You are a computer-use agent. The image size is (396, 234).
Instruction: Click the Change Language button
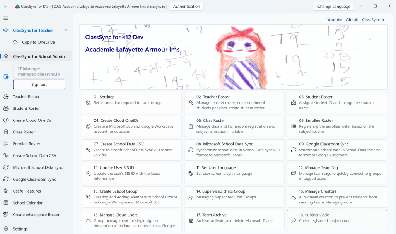click(x=334, y=6)
